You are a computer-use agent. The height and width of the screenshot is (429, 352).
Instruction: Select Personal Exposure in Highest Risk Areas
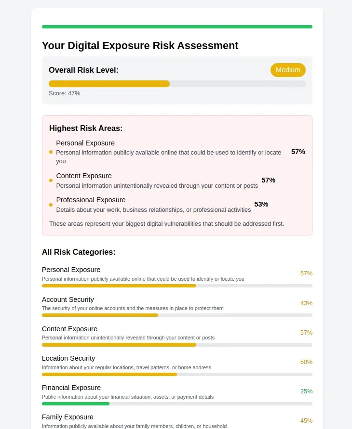[85, 143]
